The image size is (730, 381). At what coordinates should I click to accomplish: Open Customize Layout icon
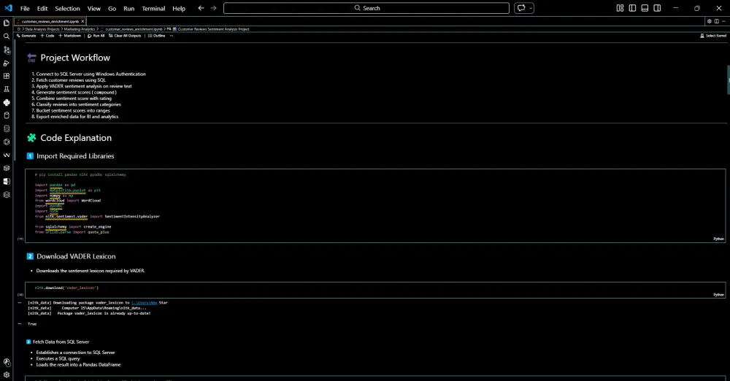pos(620,8)
